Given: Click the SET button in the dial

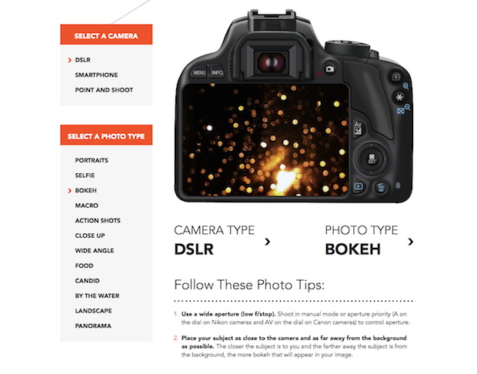Looking at the screenshot, I should click(x=372, y=159).
